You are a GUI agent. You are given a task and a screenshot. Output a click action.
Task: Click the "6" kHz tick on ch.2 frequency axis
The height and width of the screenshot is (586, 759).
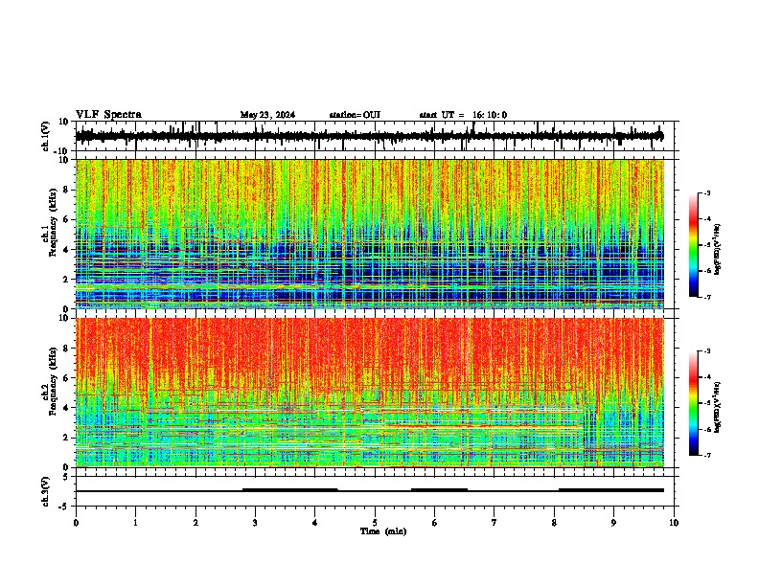[x=67, y=378]
